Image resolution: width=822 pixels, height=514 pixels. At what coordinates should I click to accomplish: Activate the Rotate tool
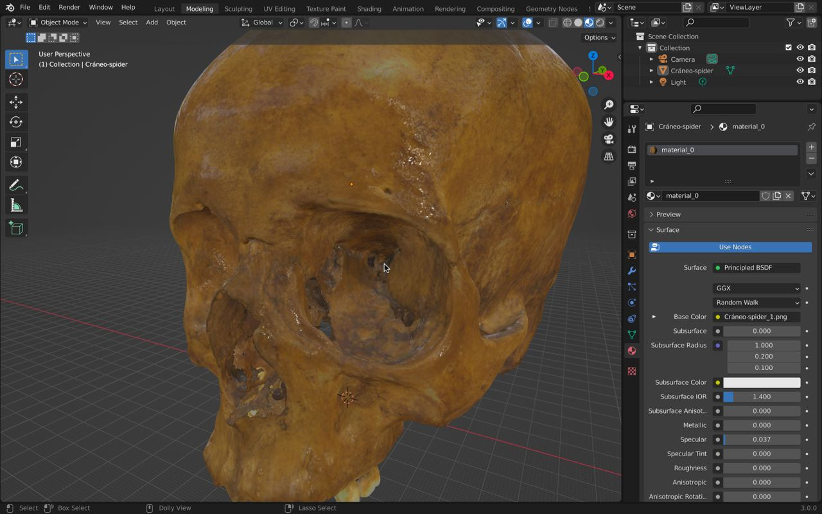tap(16, 122)
